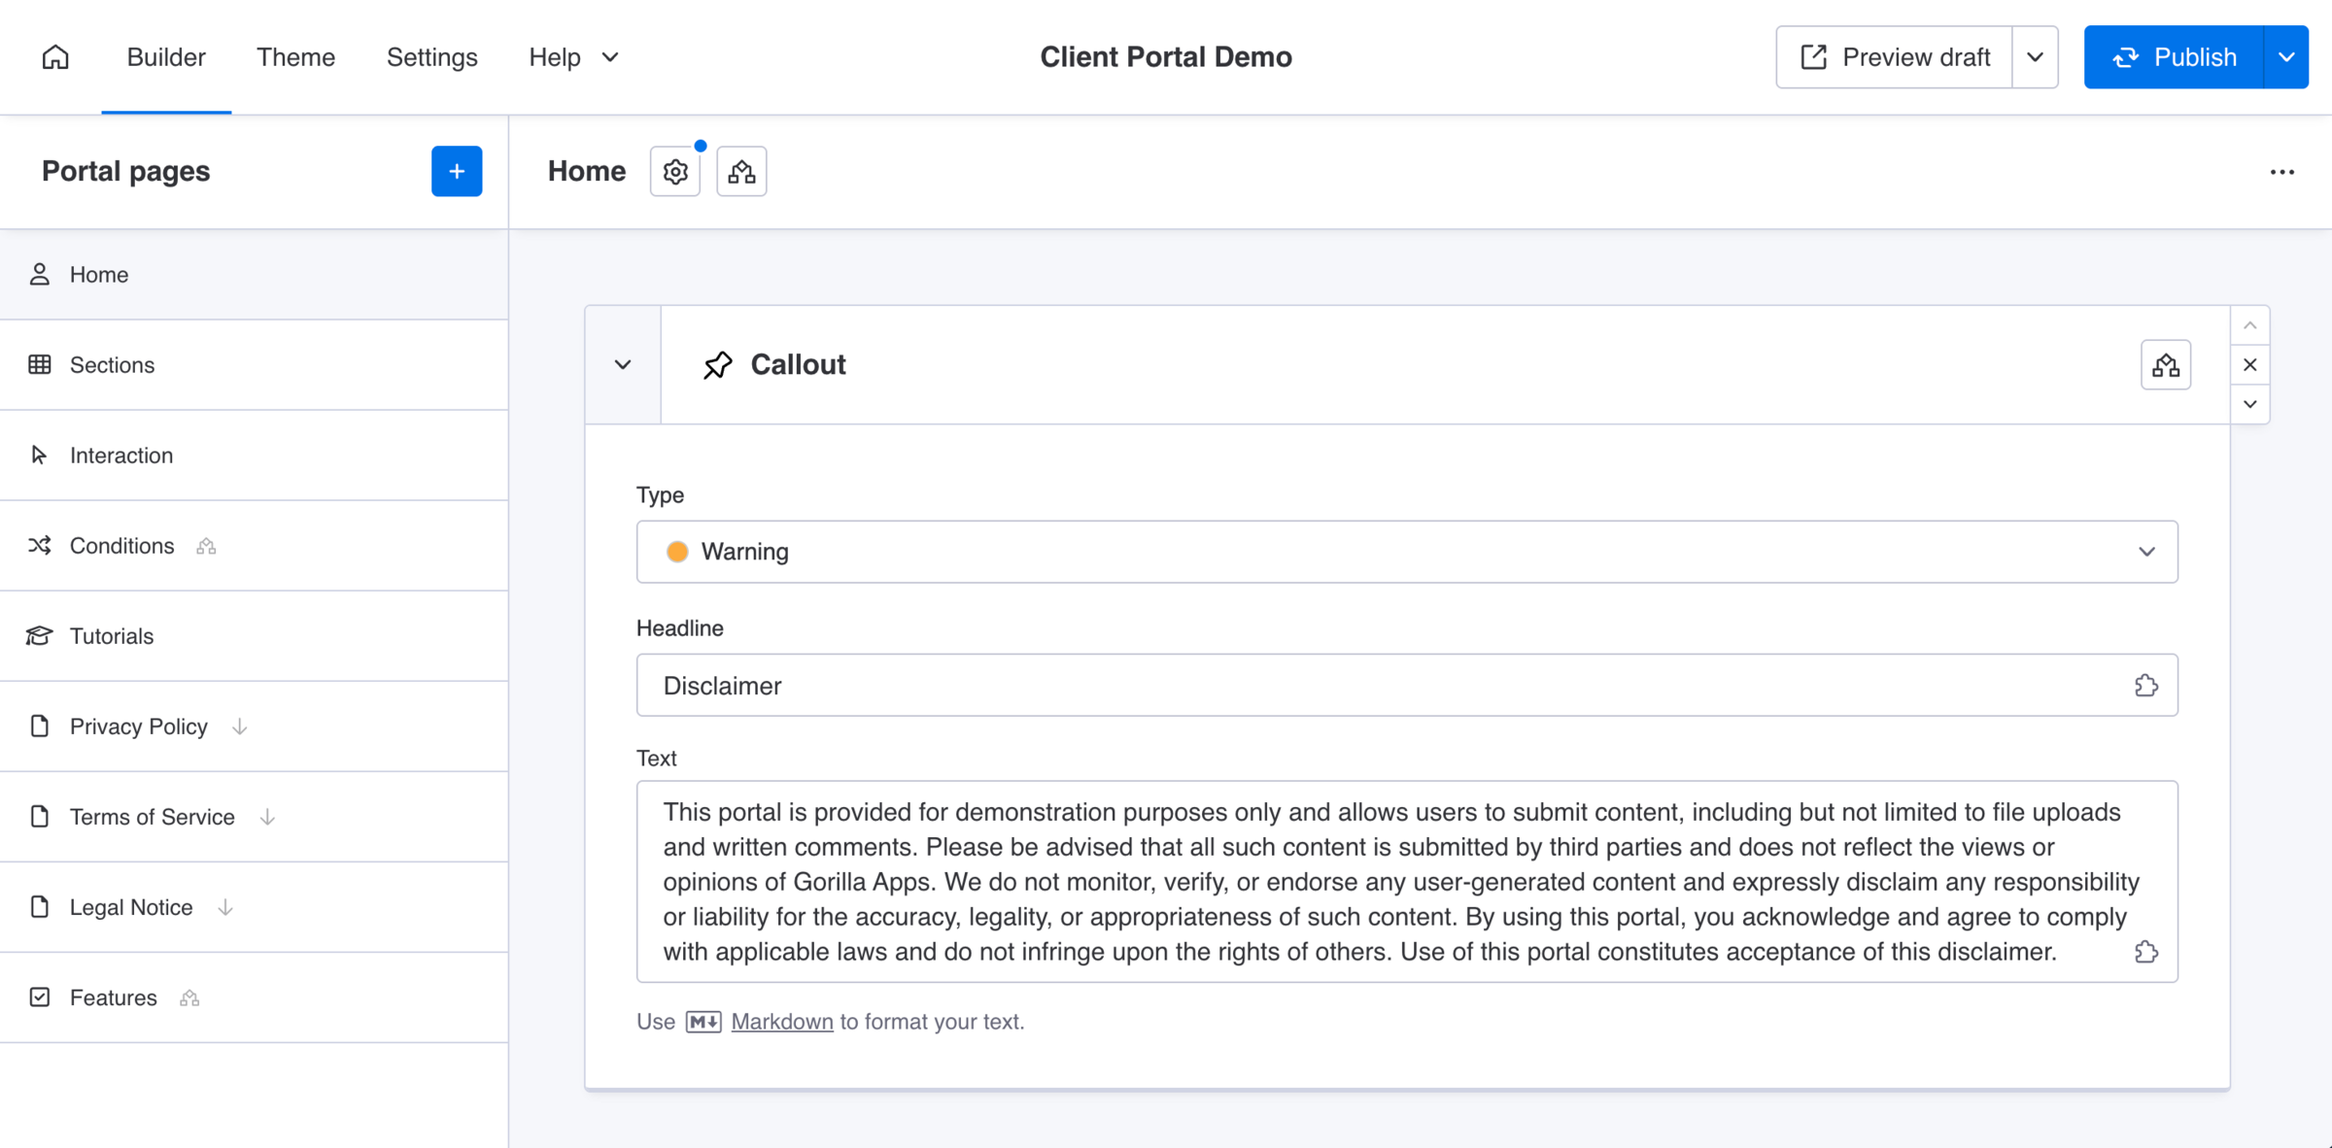Collapse the Callout block
The height and width of the screenshot is (1148, 2332).
[x=623, y=365]
